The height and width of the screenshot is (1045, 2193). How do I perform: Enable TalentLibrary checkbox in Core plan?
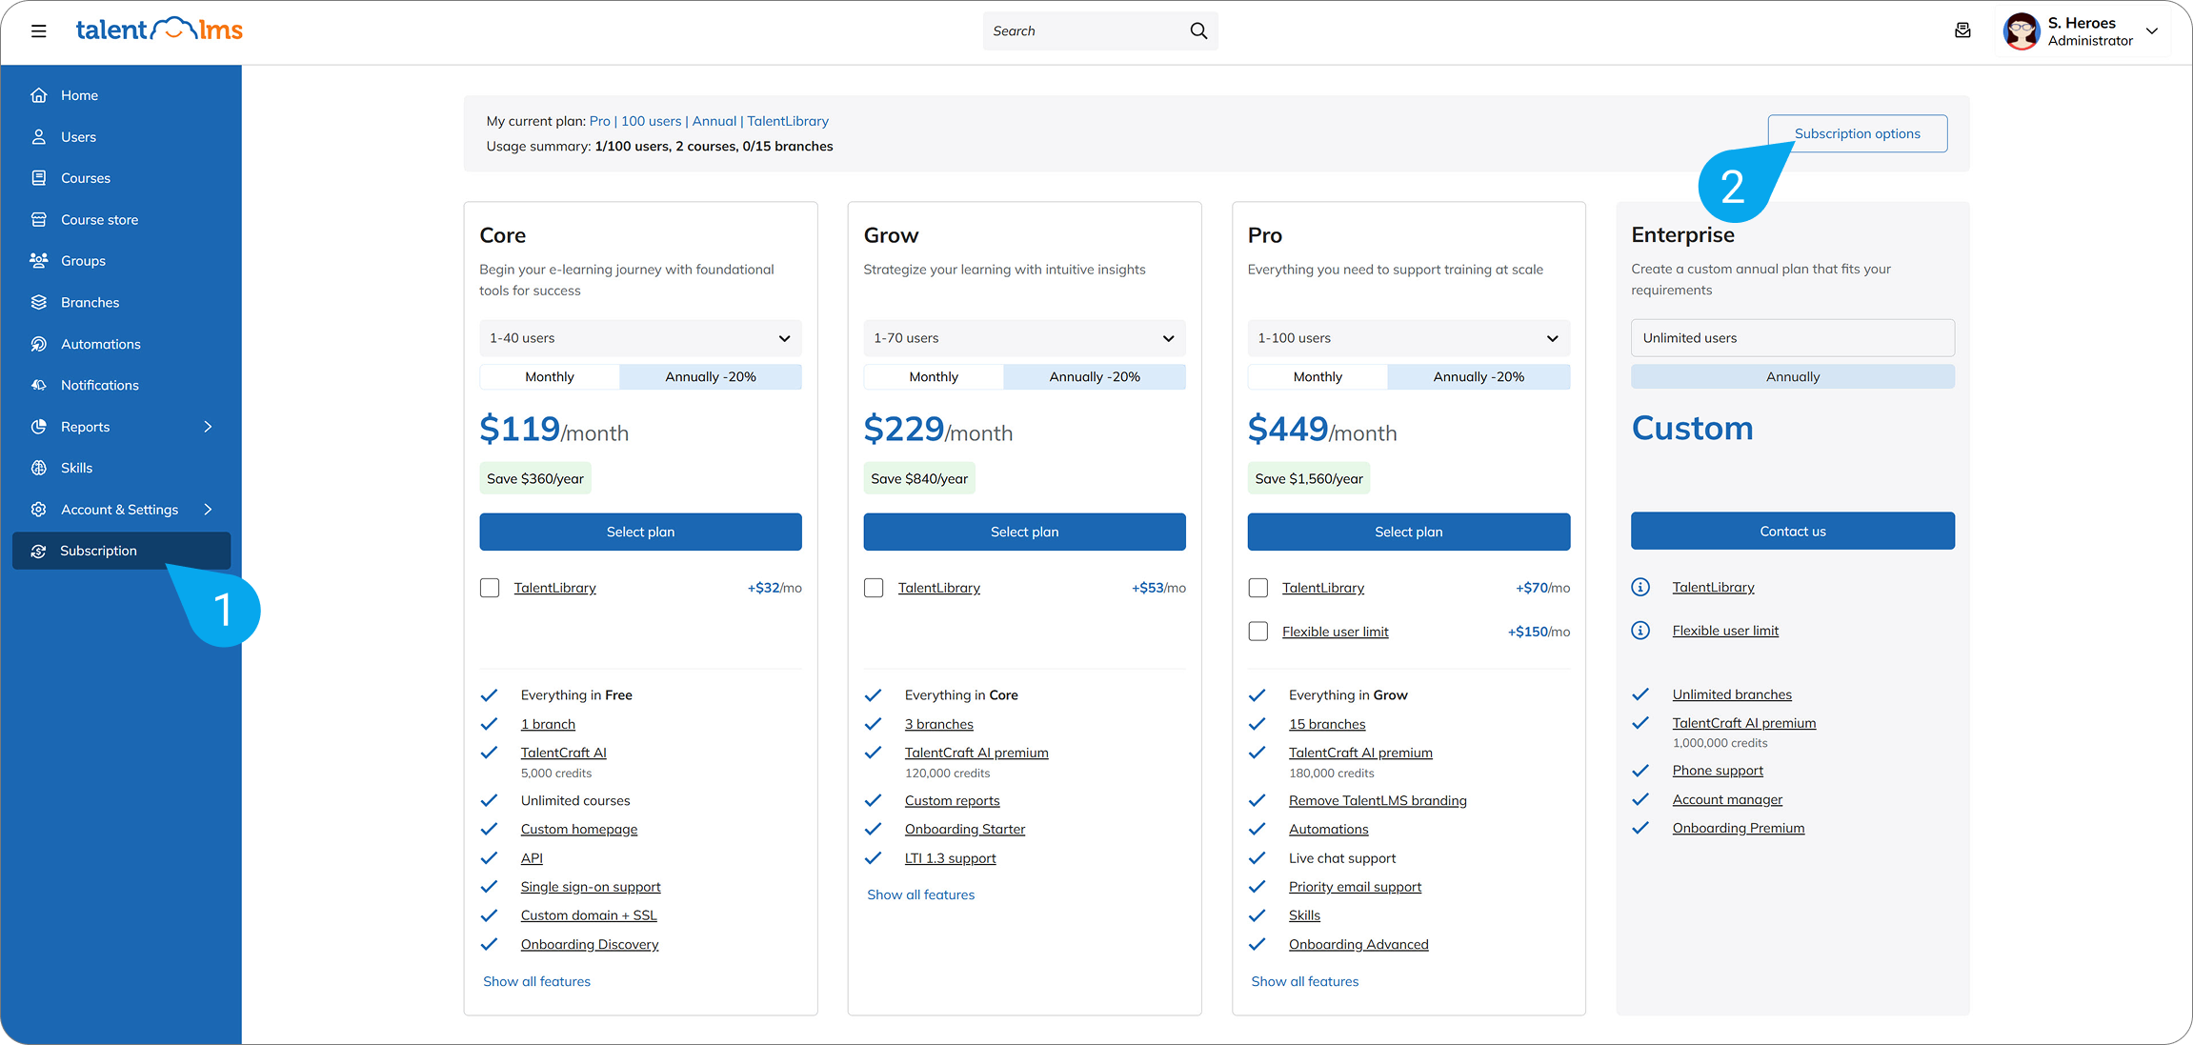(490, 588)
